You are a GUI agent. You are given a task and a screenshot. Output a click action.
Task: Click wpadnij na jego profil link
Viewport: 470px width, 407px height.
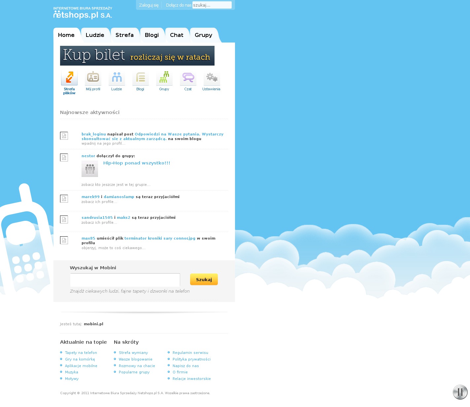pos(103,144)
